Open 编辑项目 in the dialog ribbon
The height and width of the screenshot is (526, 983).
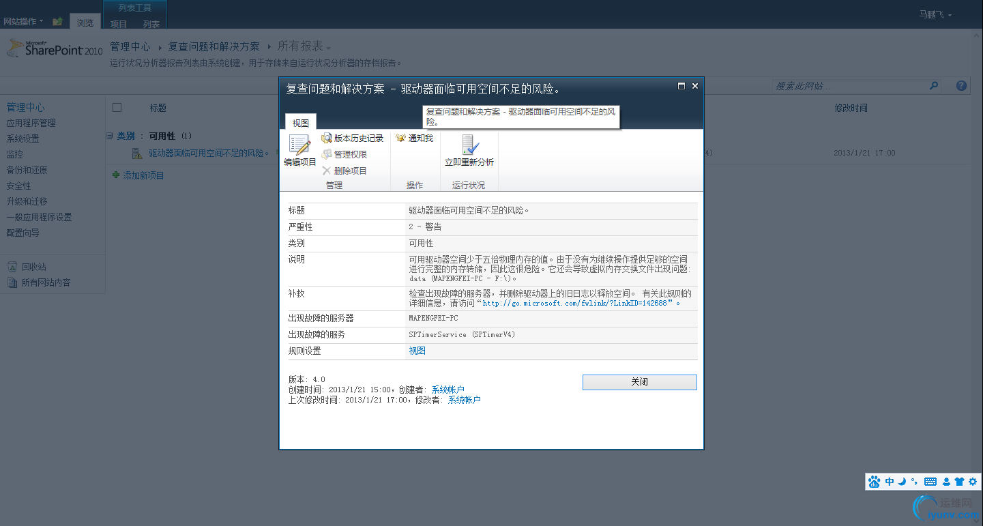300,151
